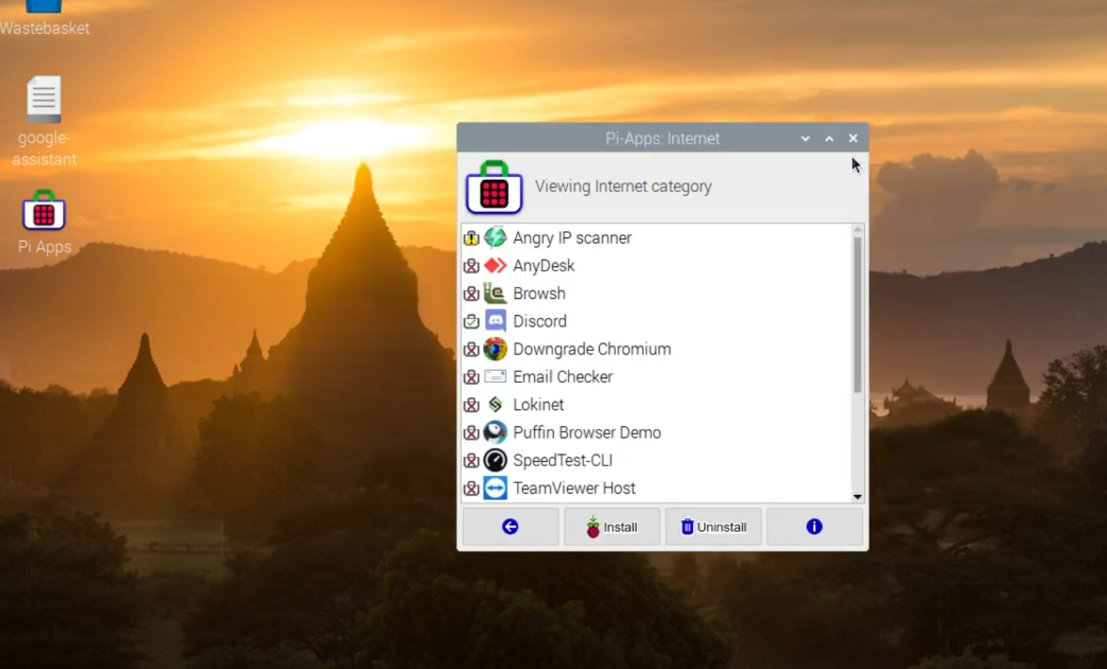Click the installed checkmark beside Discord
This screenshot has width=1107, height=669.
click(472, 321)
